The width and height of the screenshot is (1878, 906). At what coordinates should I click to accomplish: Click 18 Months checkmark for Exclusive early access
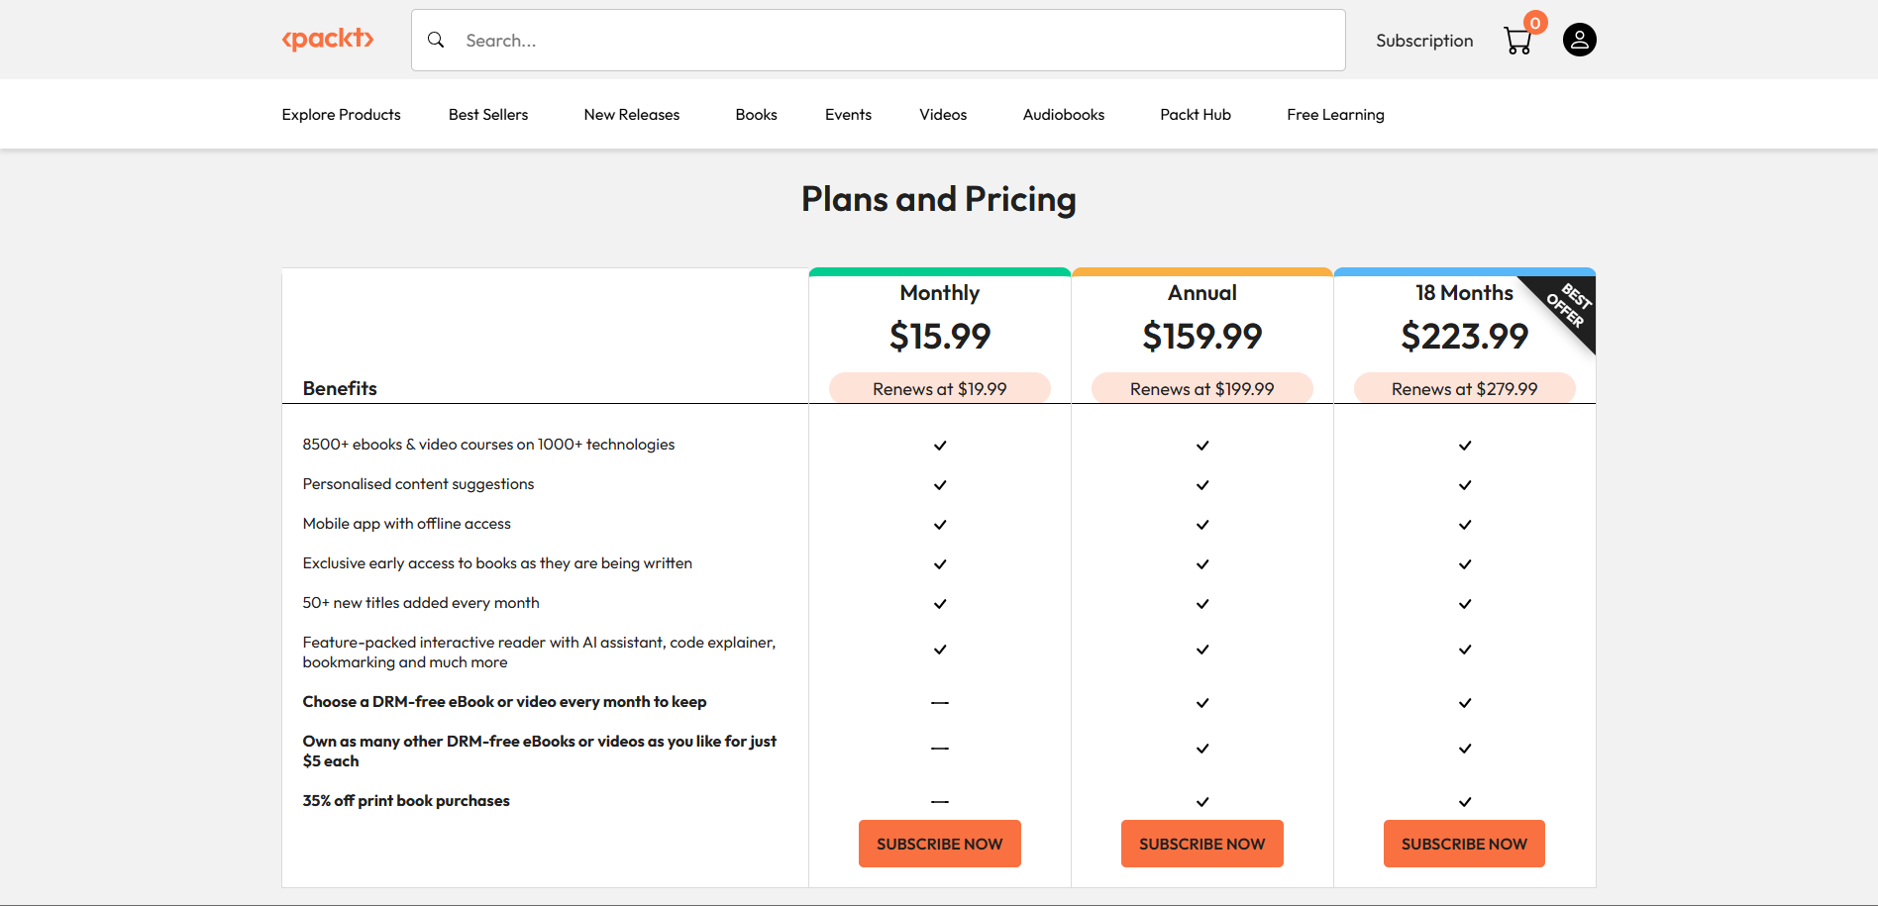[x=1465, y=564]
